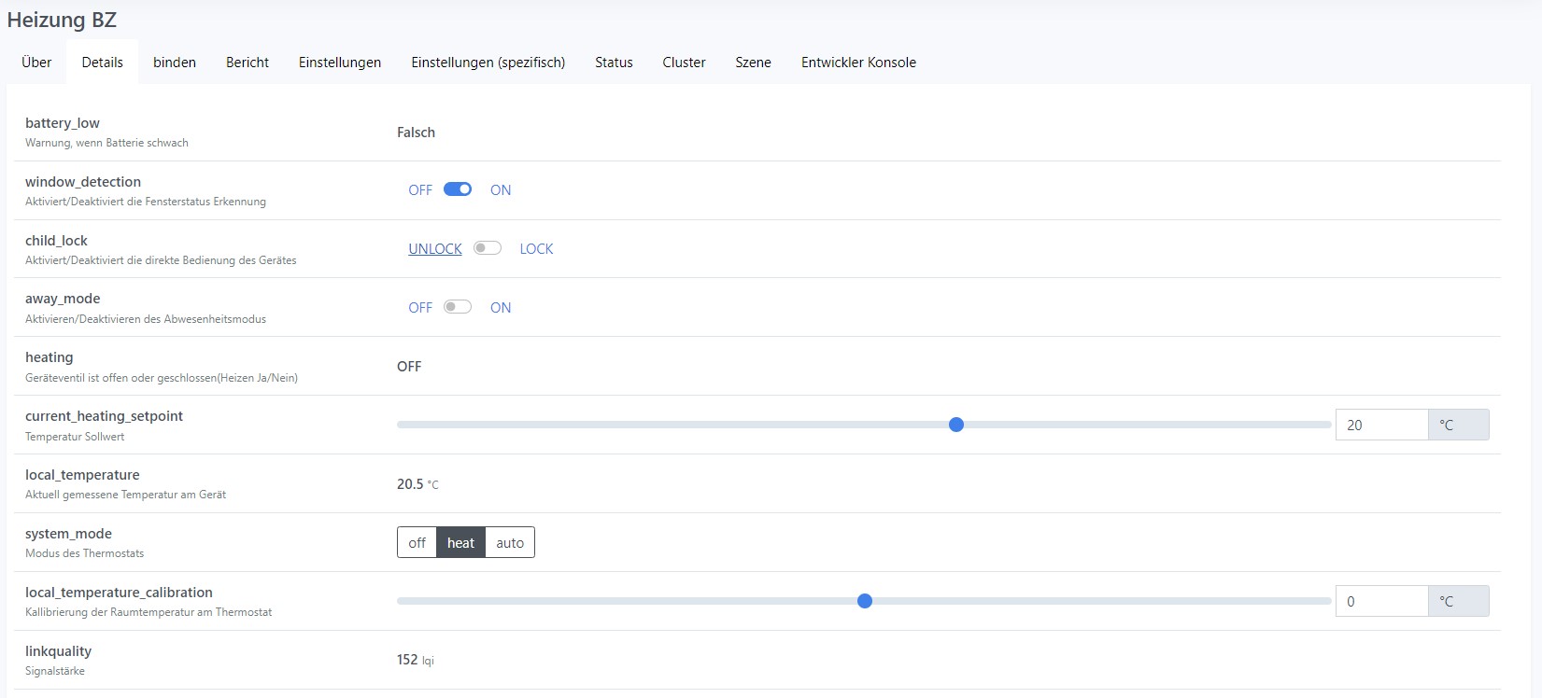
Task: Toggle the window_detection switch
Action: [x=458, y=189]
